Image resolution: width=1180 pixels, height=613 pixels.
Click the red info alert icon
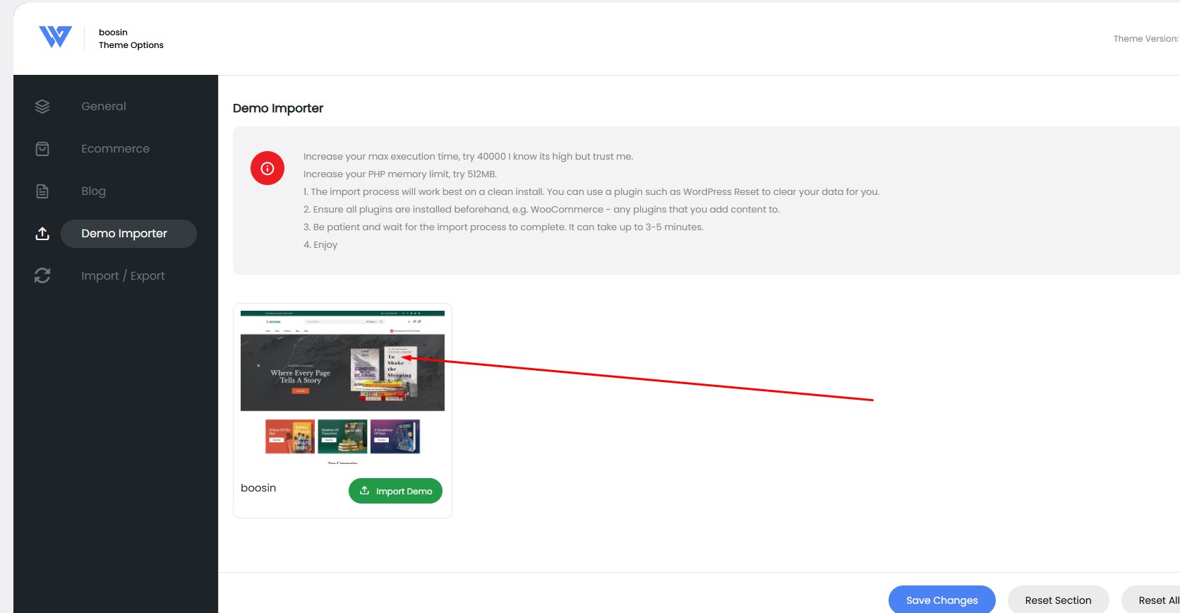click(x=267, y=168)
